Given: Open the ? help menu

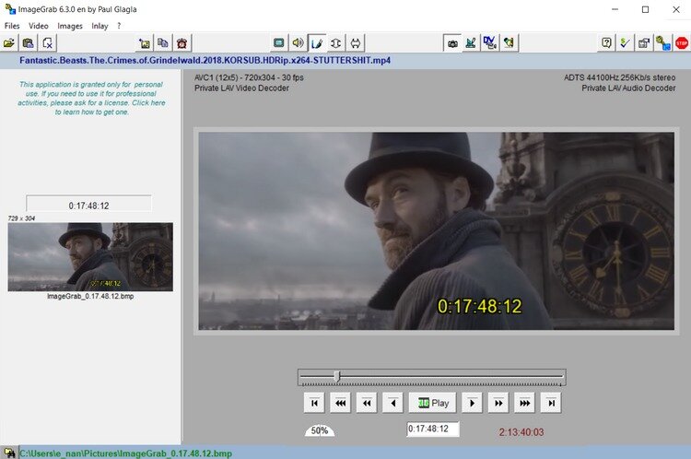Looking at the screenshot, I should point(119,26).
